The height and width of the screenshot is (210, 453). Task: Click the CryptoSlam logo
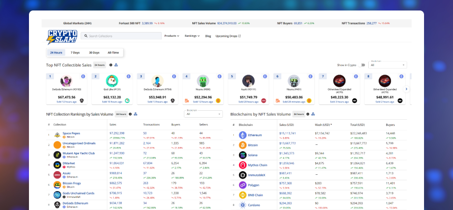tap(62, 36)
